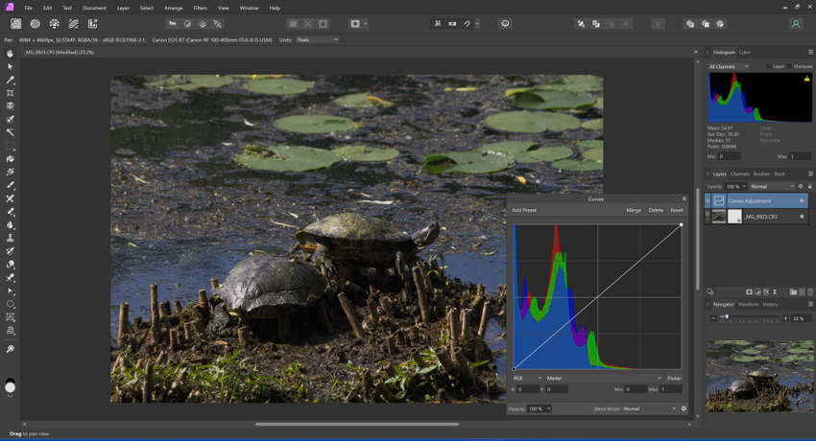Select the View (hand) tool
The image size is (816, 441).
[x=10, y=54]
